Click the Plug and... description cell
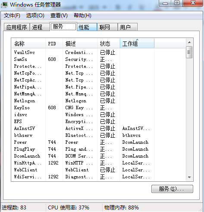Viewport: 204px width, 212px height. coord(79,149)
